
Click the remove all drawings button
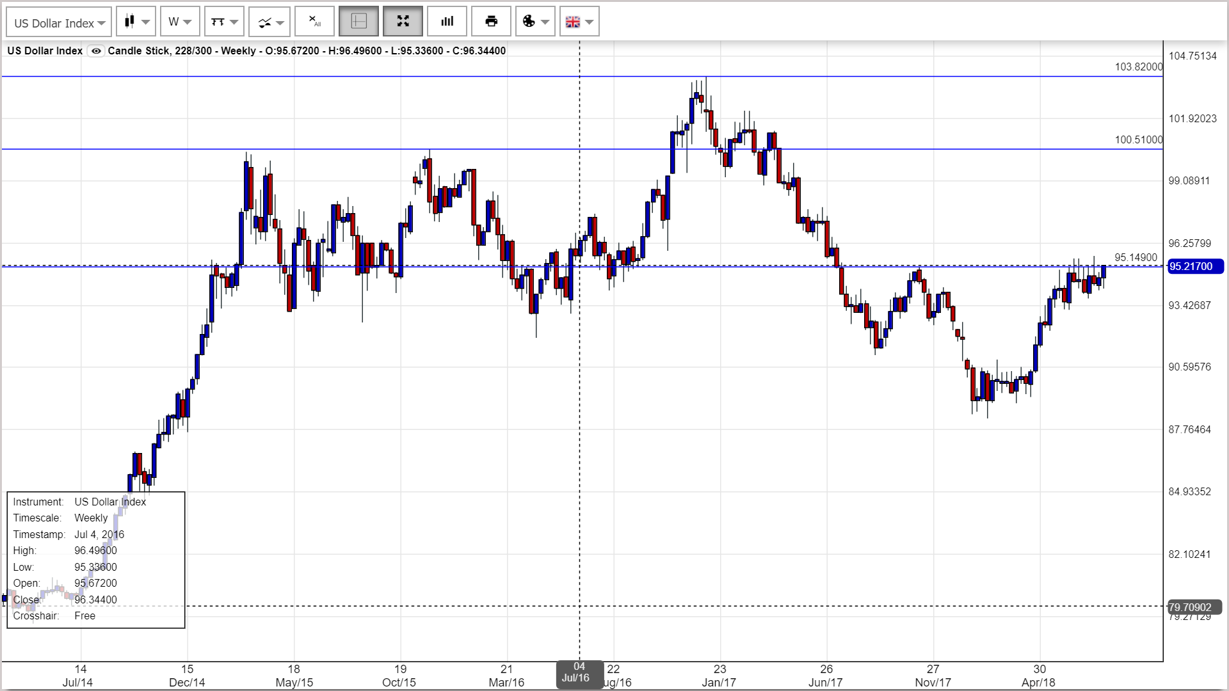coord(314,22)
